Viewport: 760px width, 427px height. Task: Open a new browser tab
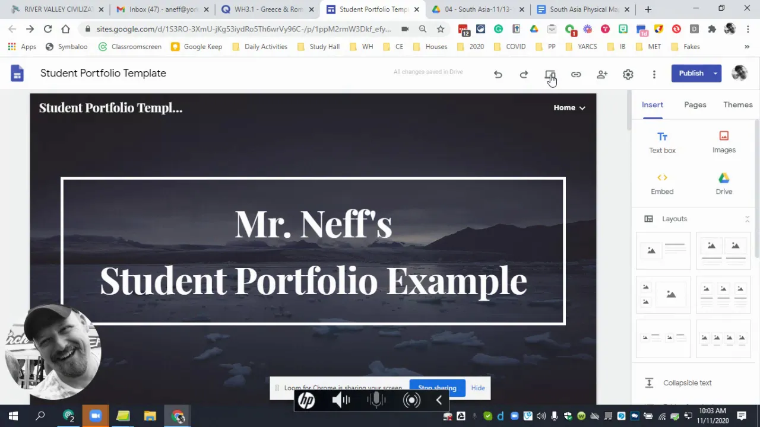click(648, 9)
